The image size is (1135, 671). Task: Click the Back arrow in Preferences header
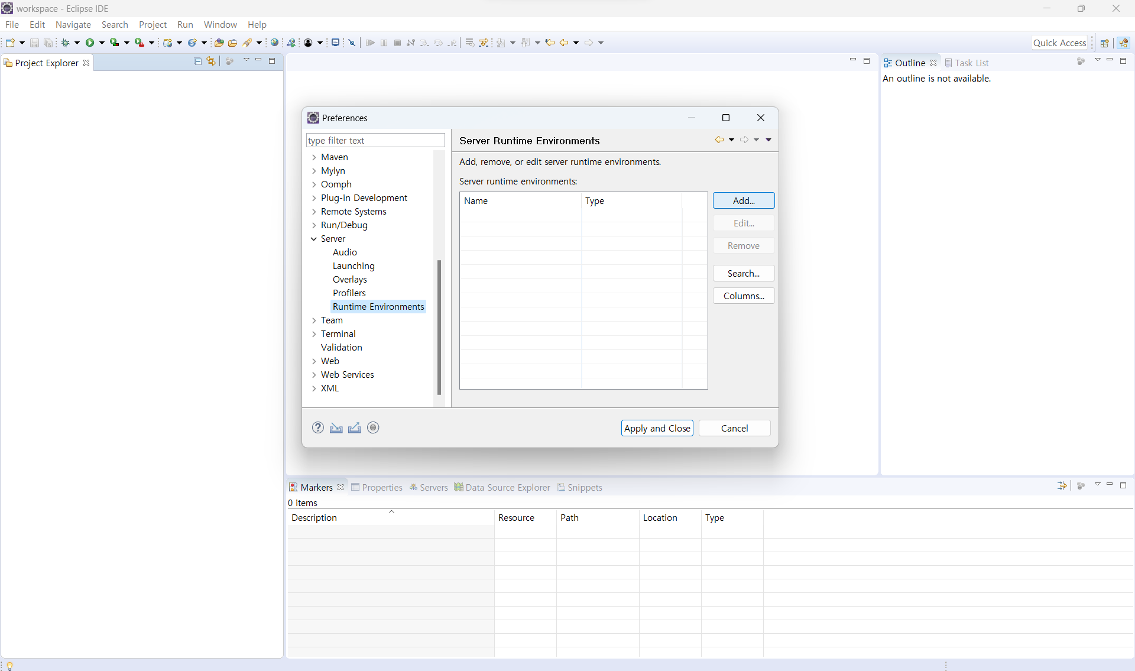tap(719, 140)
